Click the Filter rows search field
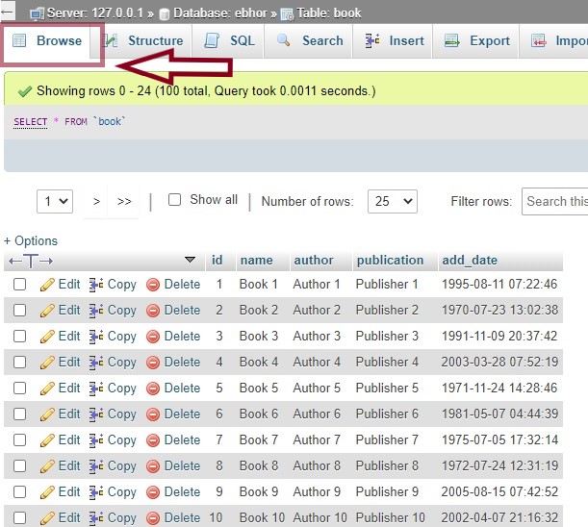This screenshot has height=527, width=588. click(x=555, y=201)
